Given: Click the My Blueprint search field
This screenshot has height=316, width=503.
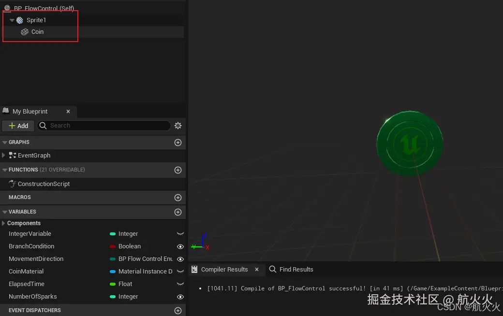Looking at the screenshot, I should point(104,126).
